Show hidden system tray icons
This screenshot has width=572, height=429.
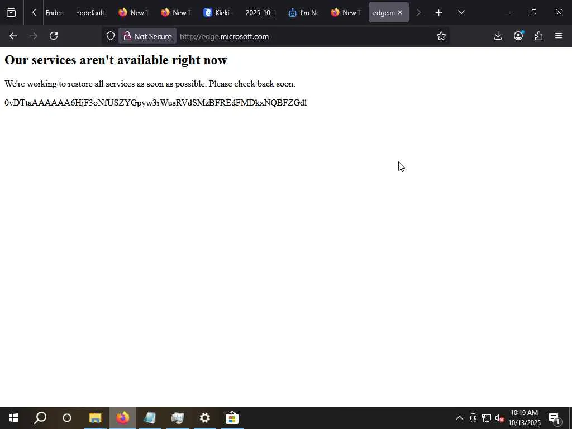(460, 418)
